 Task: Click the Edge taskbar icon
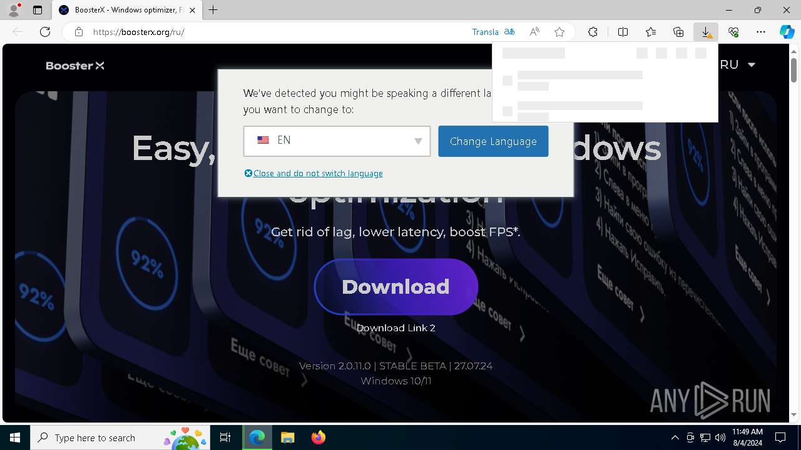click(x=257, y=437)
